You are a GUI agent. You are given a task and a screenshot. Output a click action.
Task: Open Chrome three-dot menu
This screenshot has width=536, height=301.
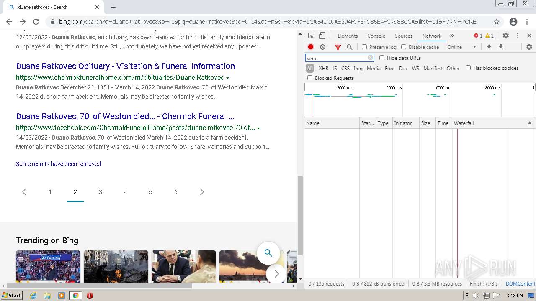pos(528,22)
